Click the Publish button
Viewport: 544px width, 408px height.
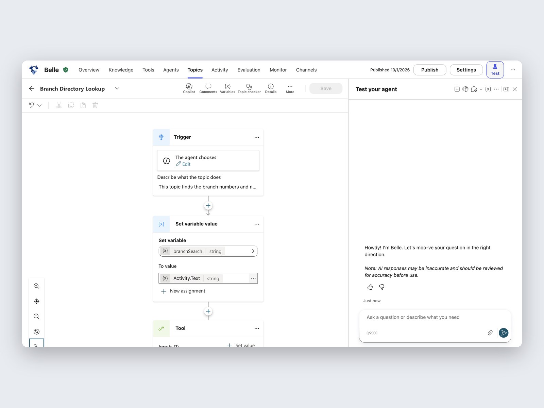tap(430, 70)
